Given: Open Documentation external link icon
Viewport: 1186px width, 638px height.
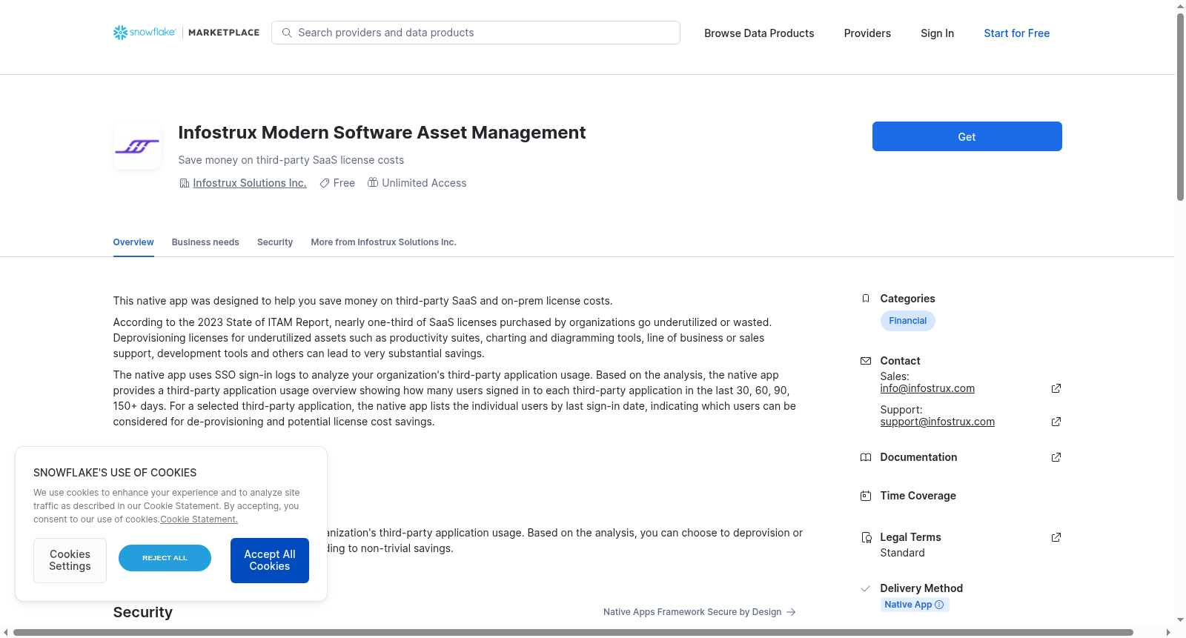Looking at the screenshot, I should [x=1056, y=457].
